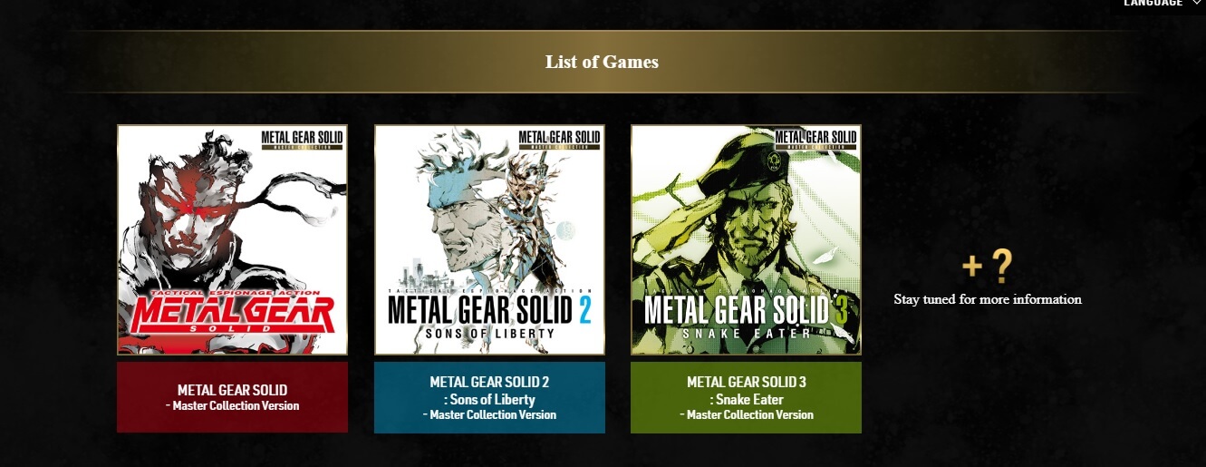Screen dimensions: 1206x467
Task: Click Master Collection badge on first cover
Action: pos(303,141)
